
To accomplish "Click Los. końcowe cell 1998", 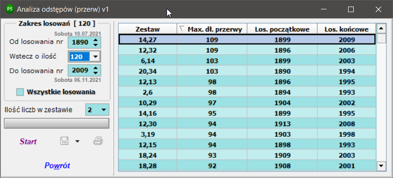I will [347, 134].
